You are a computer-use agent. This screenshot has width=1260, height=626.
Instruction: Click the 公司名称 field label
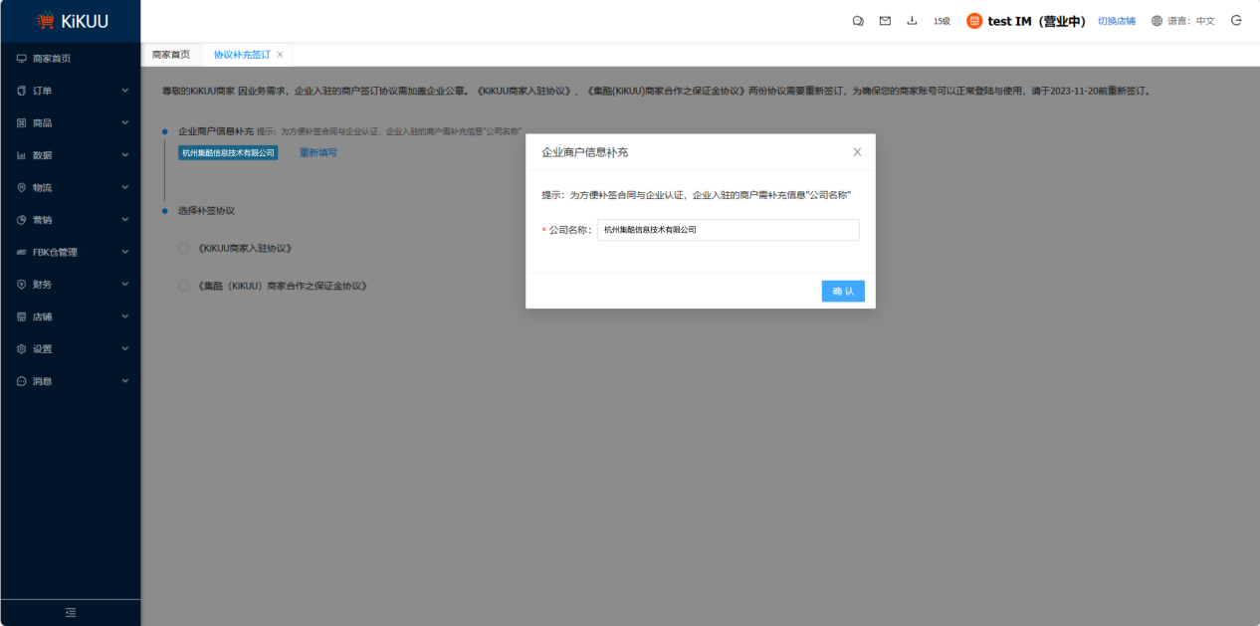click(570, 230)
